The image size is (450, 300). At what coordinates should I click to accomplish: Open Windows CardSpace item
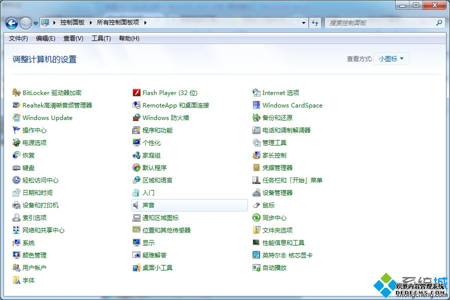click(287, 105)
